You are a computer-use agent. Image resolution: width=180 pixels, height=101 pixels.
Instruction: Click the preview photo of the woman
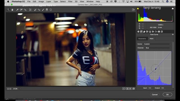71,49
